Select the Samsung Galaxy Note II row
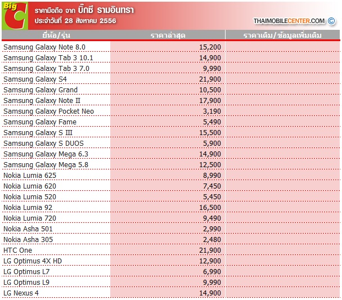This screenshot has height=300, width=342. pos(171,100)
